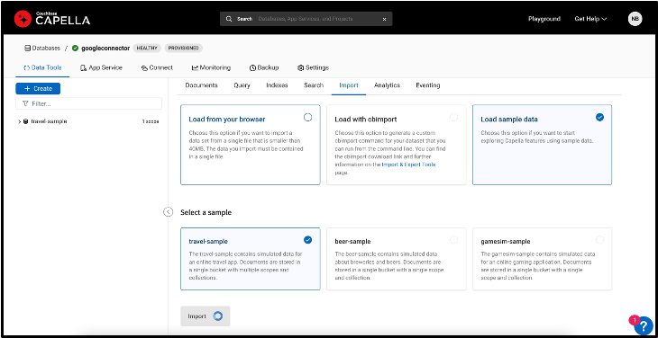Select the Load sample data radio
Viewport: 658px width, 338px height.
(x=599, y=118)
